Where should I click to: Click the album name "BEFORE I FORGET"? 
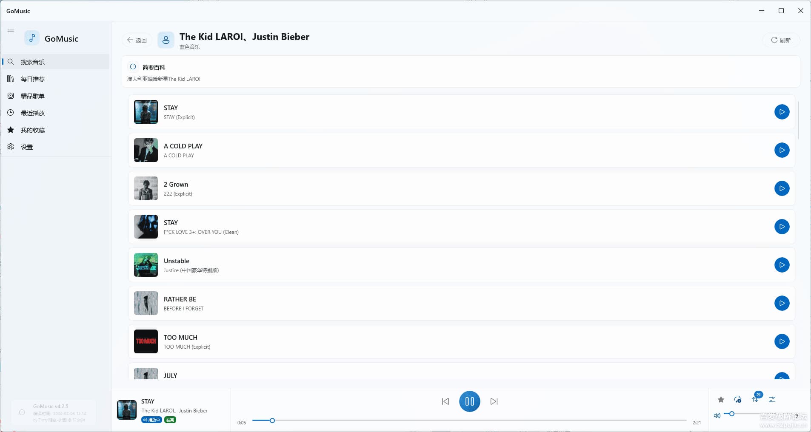pos(183,309)
